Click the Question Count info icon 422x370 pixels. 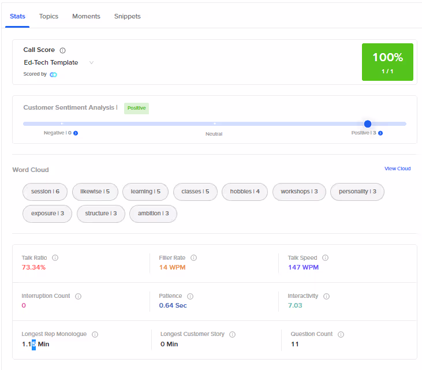coord(341,334)
